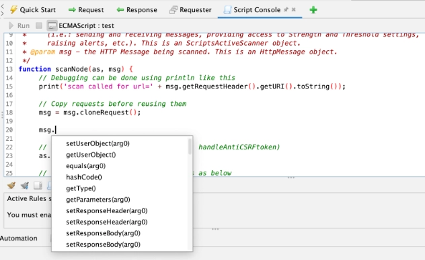Click the Automation label at the bottom
Screen dimensions: 425x260
(19, 238)
